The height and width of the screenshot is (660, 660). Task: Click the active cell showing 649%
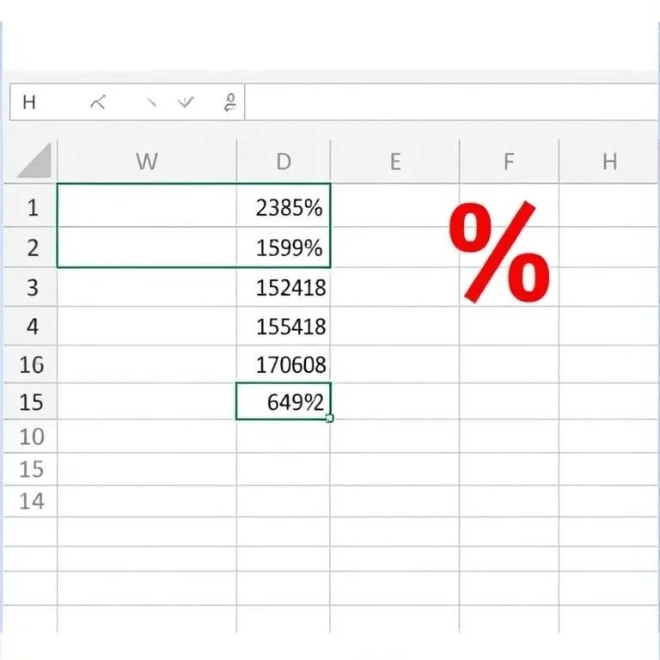coord(284,401)
